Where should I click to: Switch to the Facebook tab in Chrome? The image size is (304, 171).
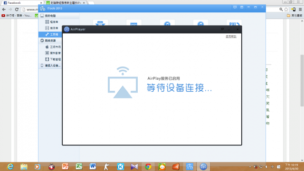click(x=22, y=3)
